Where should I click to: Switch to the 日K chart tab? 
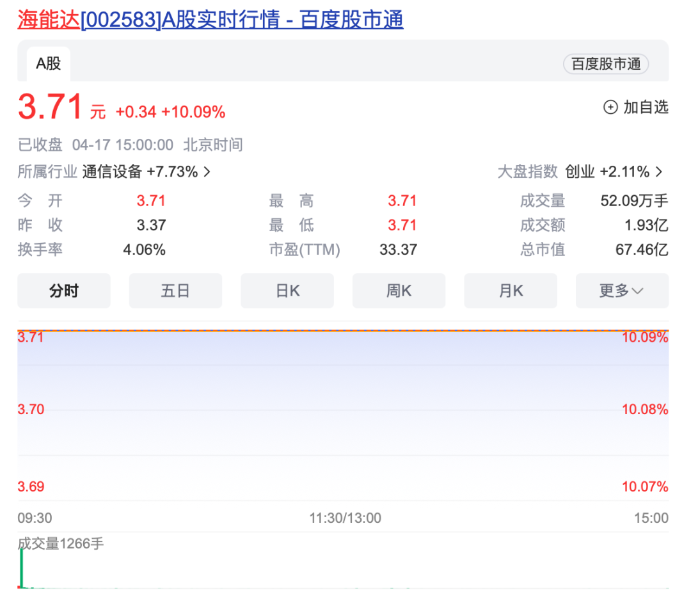287,291
